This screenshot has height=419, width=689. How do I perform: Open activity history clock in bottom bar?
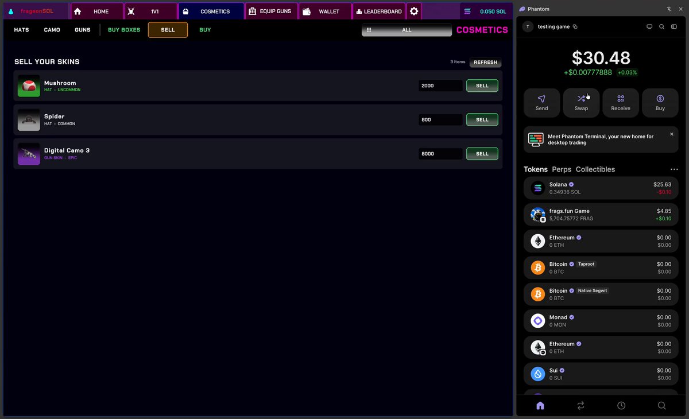(x=621, y=406)
